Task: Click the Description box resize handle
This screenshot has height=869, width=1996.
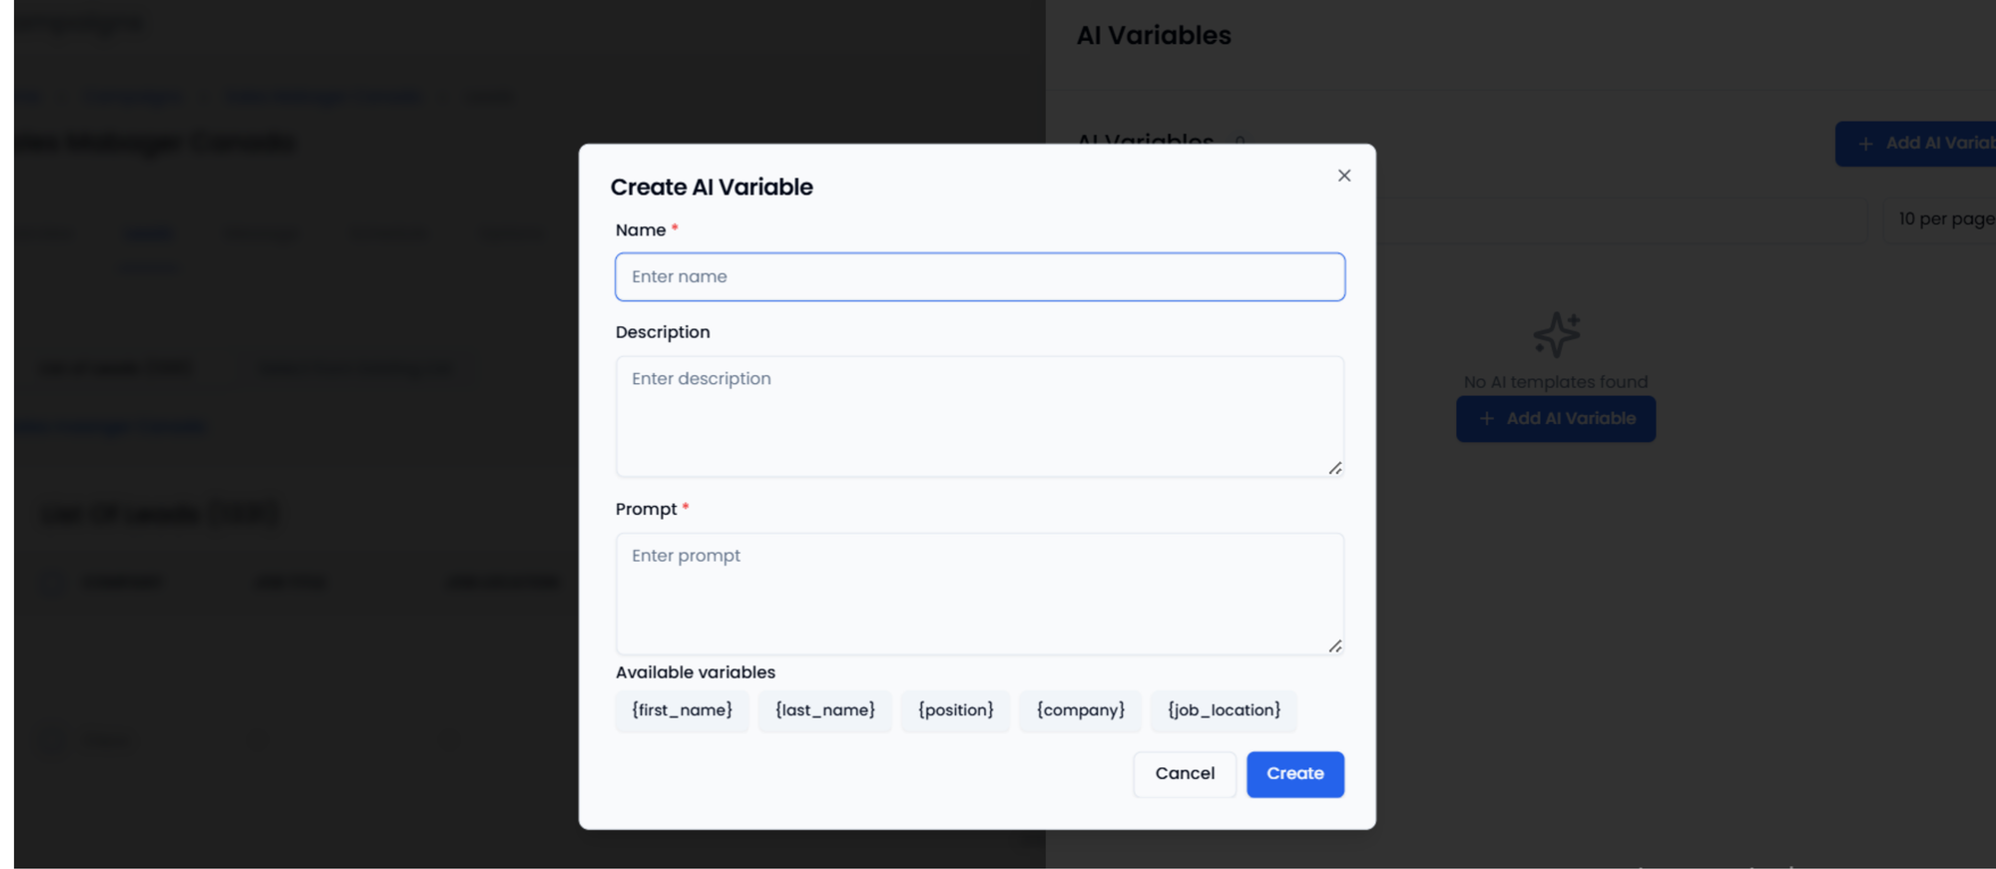Action: [1334, 468]
